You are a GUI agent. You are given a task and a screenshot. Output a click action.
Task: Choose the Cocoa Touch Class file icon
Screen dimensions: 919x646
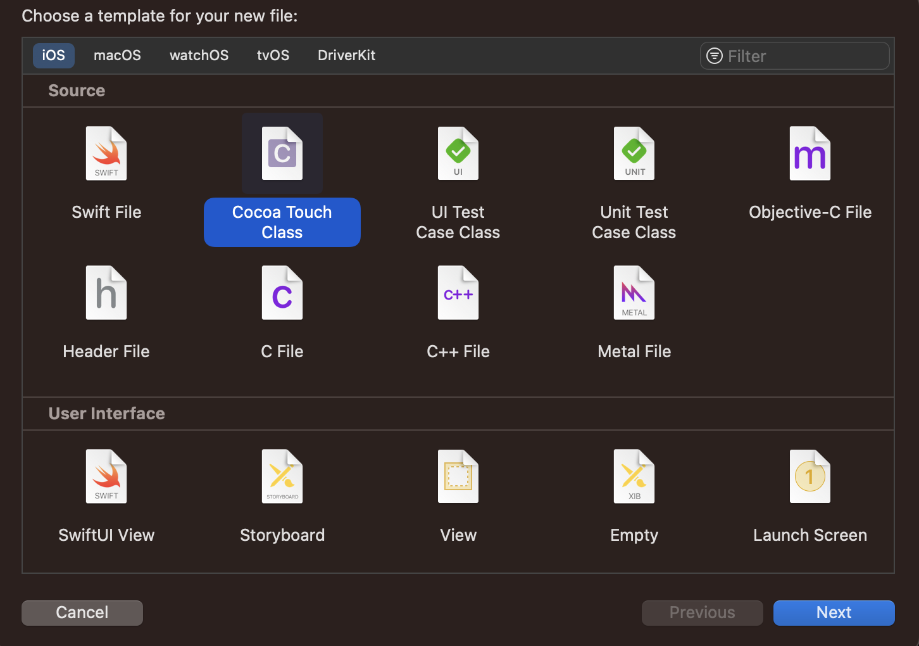(282, 154)
